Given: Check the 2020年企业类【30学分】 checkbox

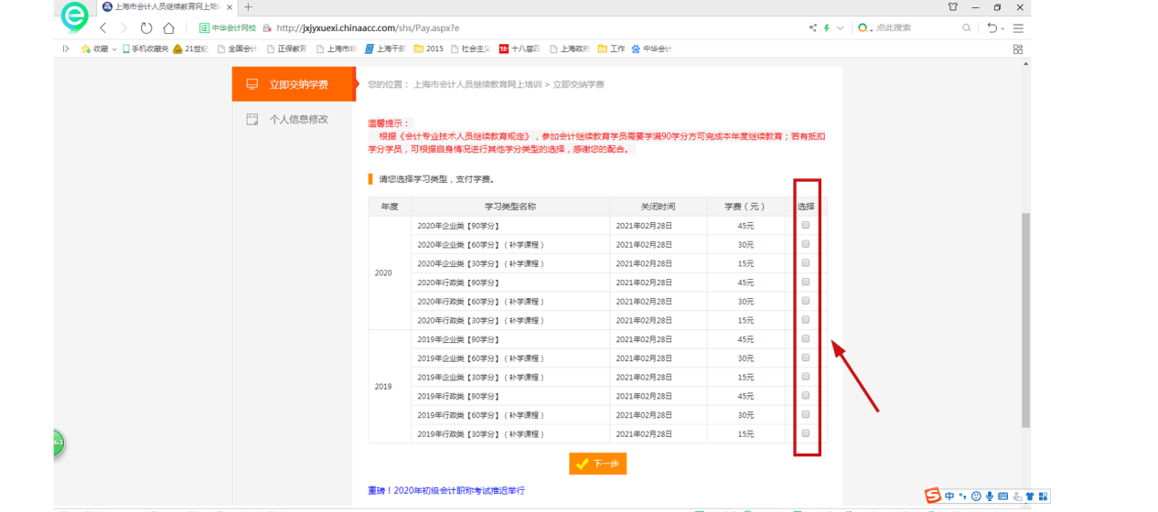Looking at the screenshot, I should (x=806, y=263).
